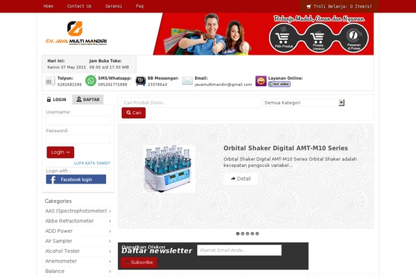Click the Pesanan di Proses circle icon

tap(354, 38)
